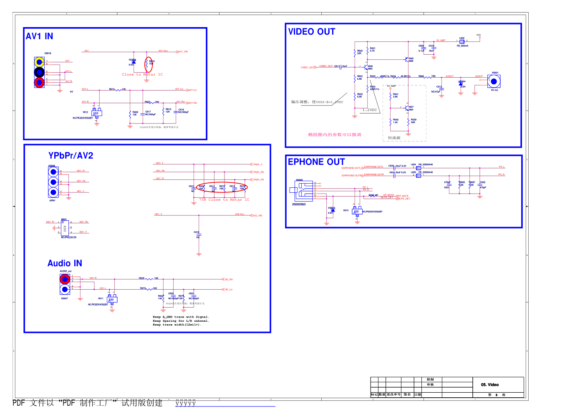Viewport: 585px width, 414px height.
Task: Select the AV out connector XS621
Action: click(x=494, y=81)
